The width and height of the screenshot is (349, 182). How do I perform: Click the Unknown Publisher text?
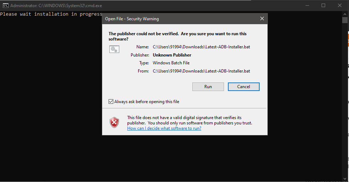tap(172, 55)
